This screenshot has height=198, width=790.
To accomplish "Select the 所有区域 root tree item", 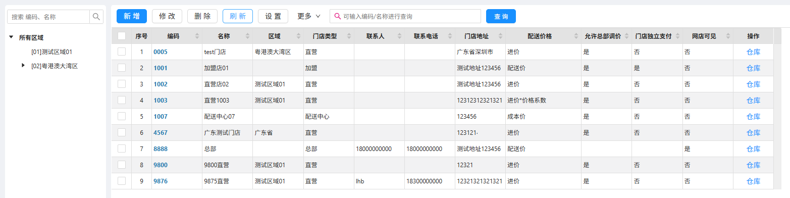I will (31, 38).
